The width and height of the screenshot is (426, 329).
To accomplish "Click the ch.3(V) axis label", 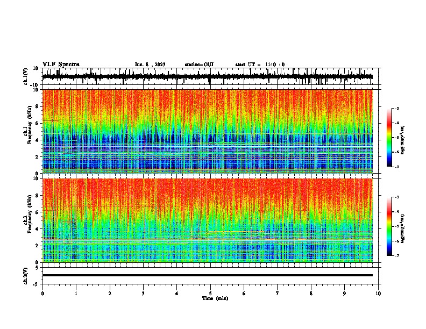I will (26, 276).
